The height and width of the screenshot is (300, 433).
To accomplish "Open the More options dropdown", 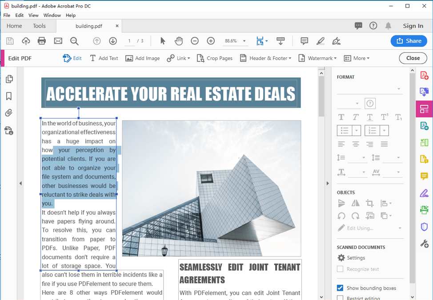I will coord(357,58).
